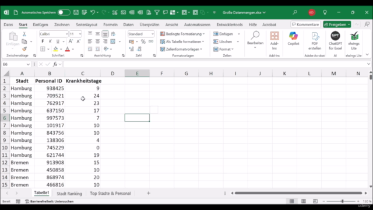The width and height of the screenshot is (373, 210).
Task: Click the Merge and Center icon
Action: [113, 41]
